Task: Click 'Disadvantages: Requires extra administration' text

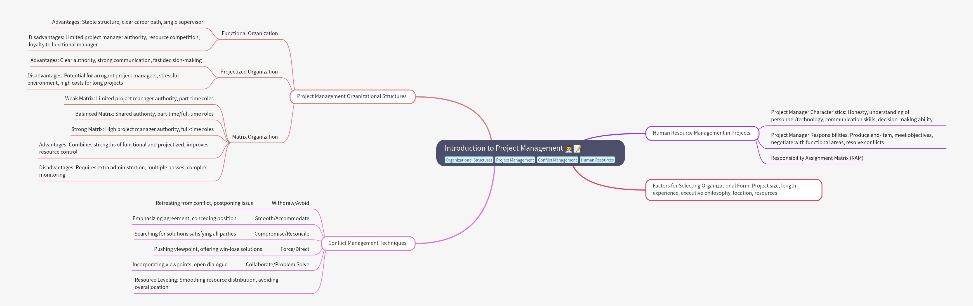Action: (x=123, y=171)
